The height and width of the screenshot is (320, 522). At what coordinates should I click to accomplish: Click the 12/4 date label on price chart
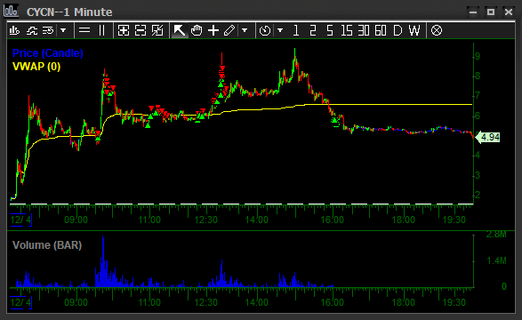point(20,220)
